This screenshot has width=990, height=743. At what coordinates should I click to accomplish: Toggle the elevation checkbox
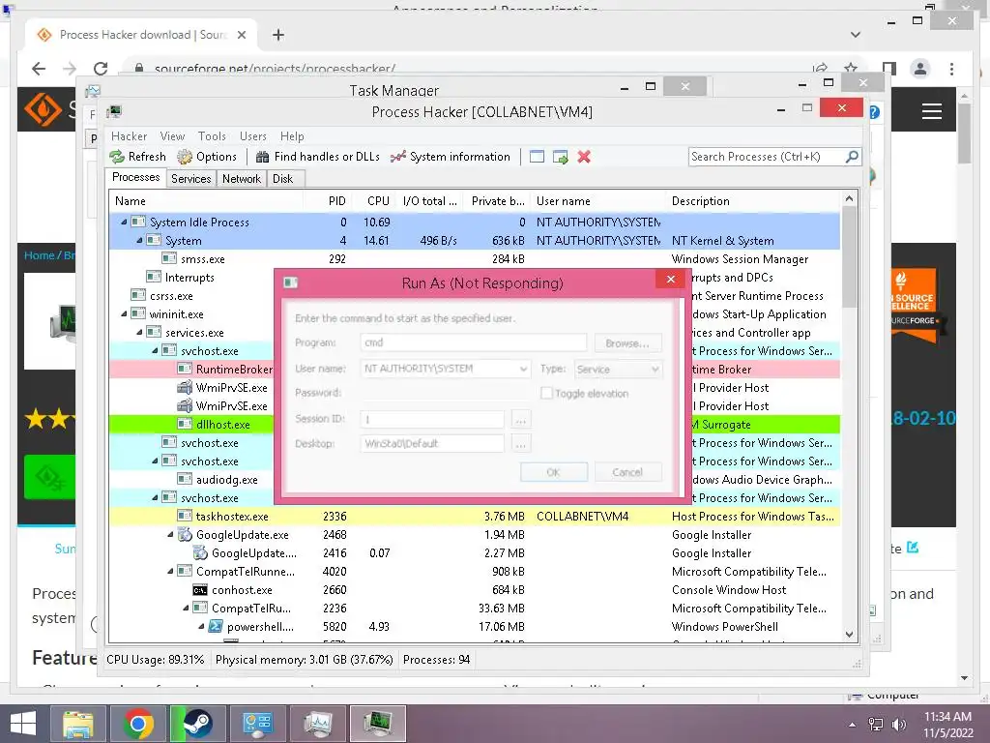point(547,393)
